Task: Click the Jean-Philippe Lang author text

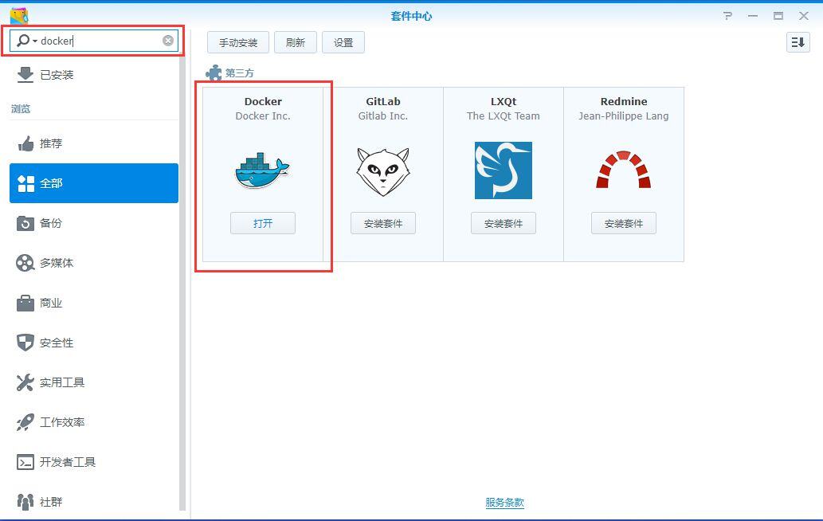Action: click(624, 116)
